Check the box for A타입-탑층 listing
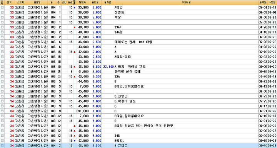Viewport: 277px width, 148px height. click(2, 57)
